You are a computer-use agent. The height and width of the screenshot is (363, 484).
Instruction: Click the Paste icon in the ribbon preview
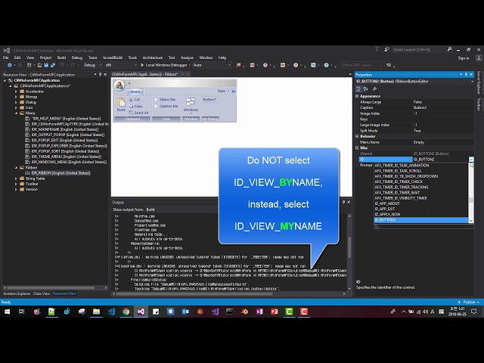(x=121, y=103)
